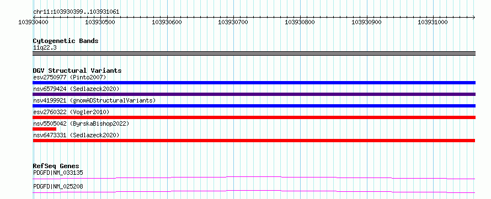Image resolution: width=491 pixels, height=199 pixels.
Task: Select the red nsv6473331 variant bar
Action: (254, 141)
